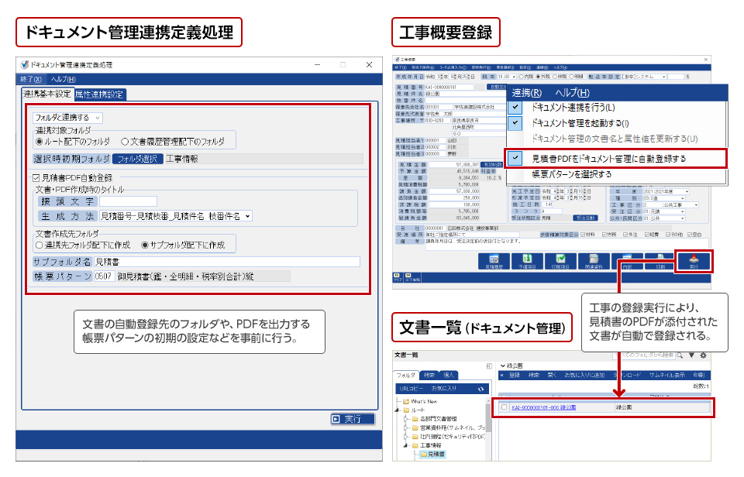The height and width of the screenshot is (477, 744).
Task: Select the 実行 (Execute) icon in the 工事概要 toolbar
Action: click(x=695, y=260)
